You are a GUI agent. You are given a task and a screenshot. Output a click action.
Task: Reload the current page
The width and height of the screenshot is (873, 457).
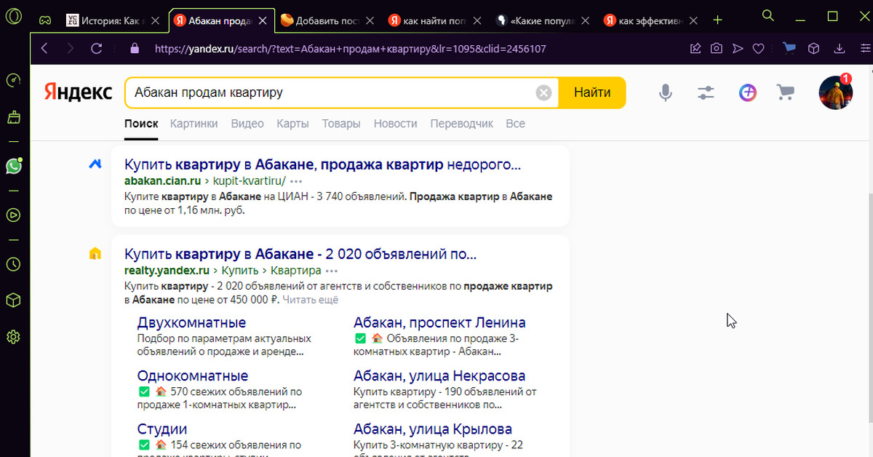coord(96,49)
